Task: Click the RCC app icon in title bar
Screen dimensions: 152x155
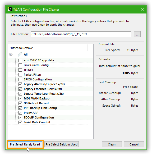Action: pyautogui.click(x=10, y=10)
